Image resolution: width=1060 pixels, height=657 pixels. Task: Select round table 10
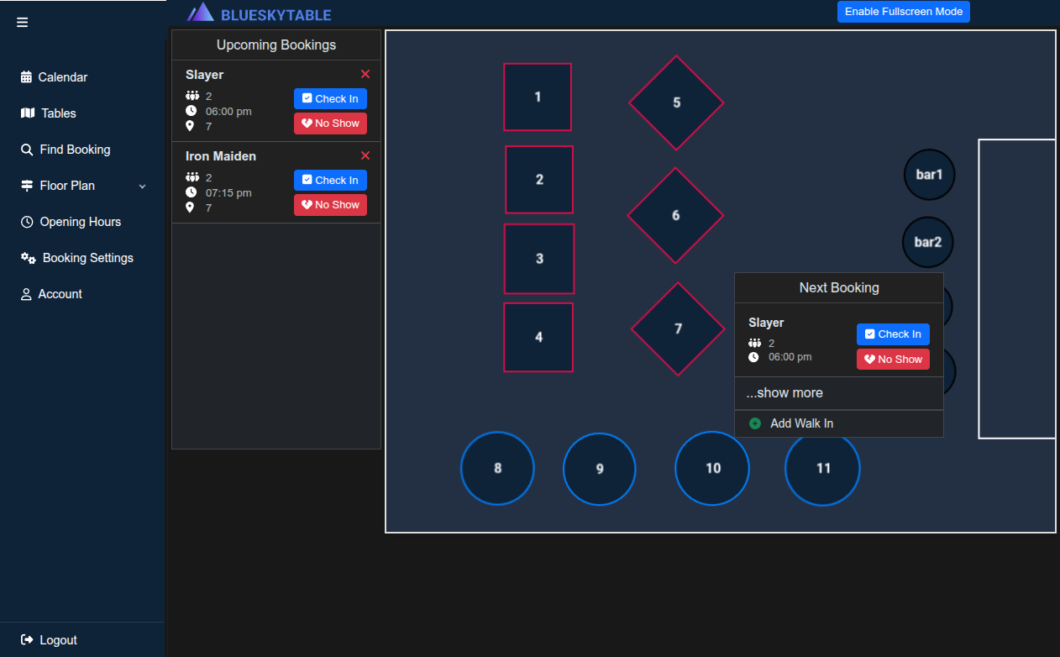(x=712, y=468)
